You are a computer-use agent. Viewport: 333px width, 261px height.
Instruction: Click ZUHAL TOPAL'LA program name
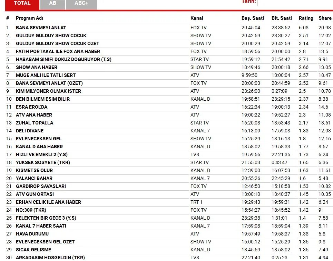pos(35,123)
